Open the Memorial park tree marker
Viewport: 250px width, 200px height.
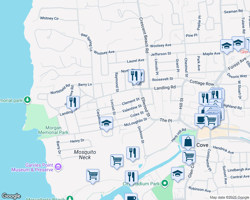(x=27, y=100)
